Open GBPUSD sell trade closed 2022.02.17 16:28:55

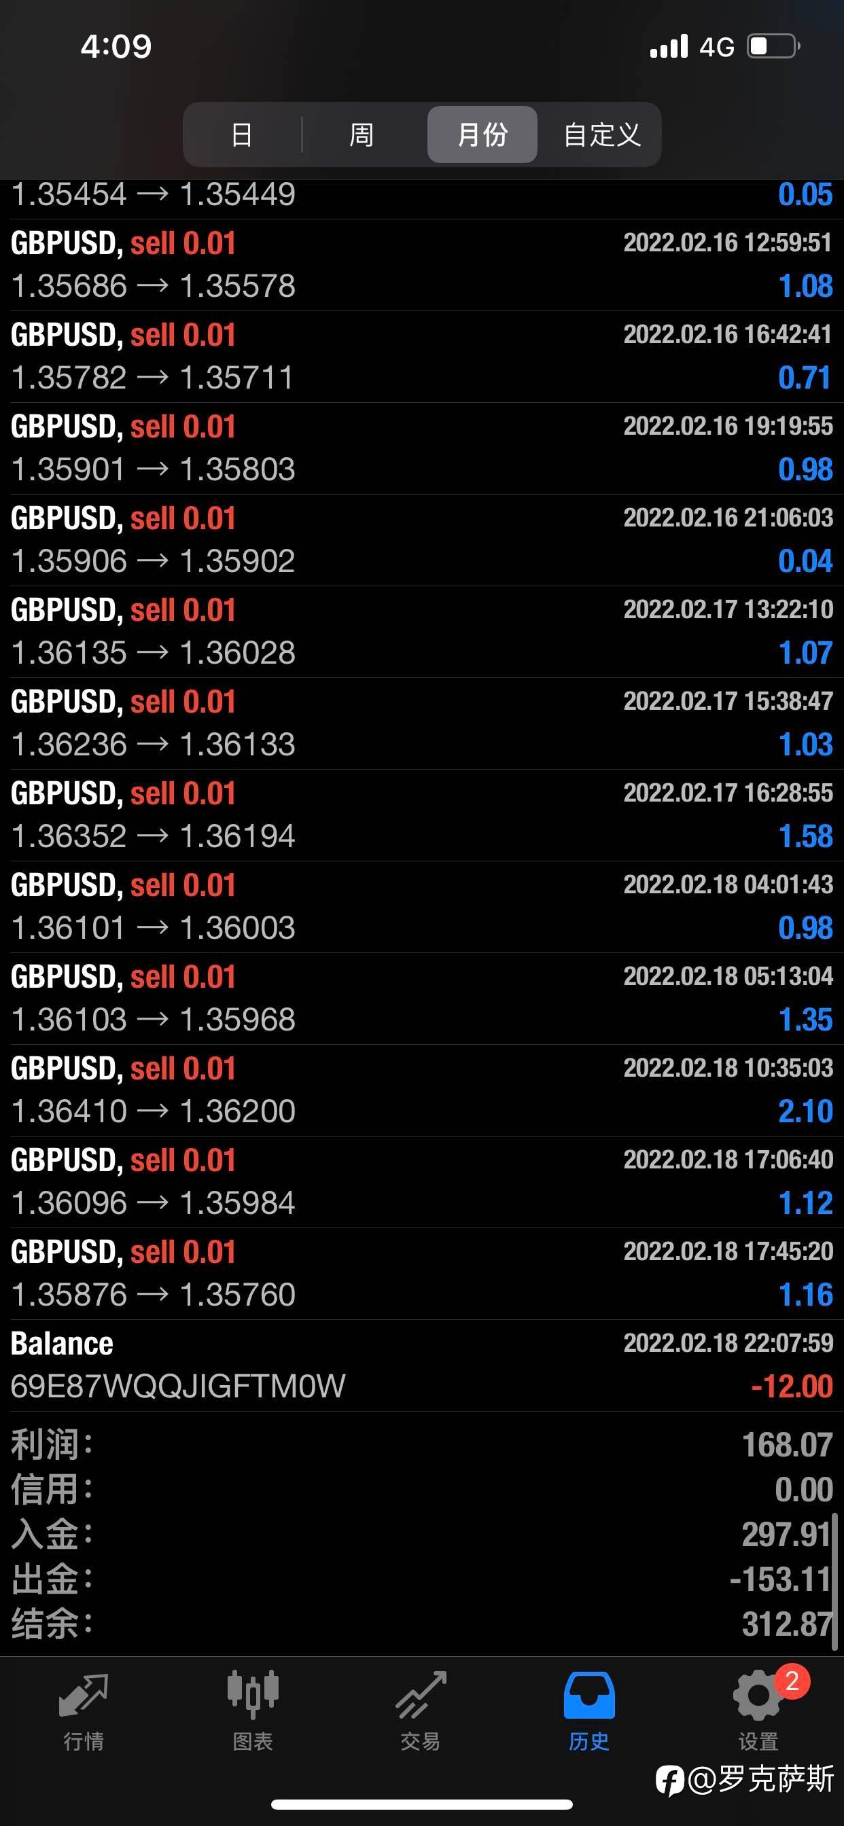pyautogui.click(x=422, y=815)
